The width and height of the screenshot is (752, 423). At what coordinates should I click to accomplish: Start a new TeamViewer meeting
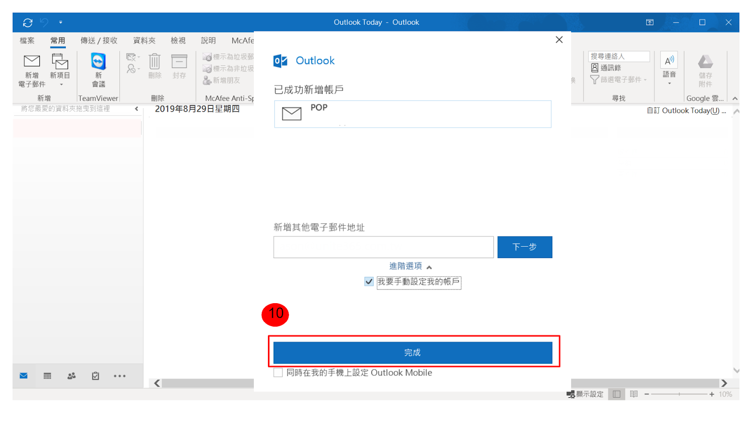coord(98,70)
